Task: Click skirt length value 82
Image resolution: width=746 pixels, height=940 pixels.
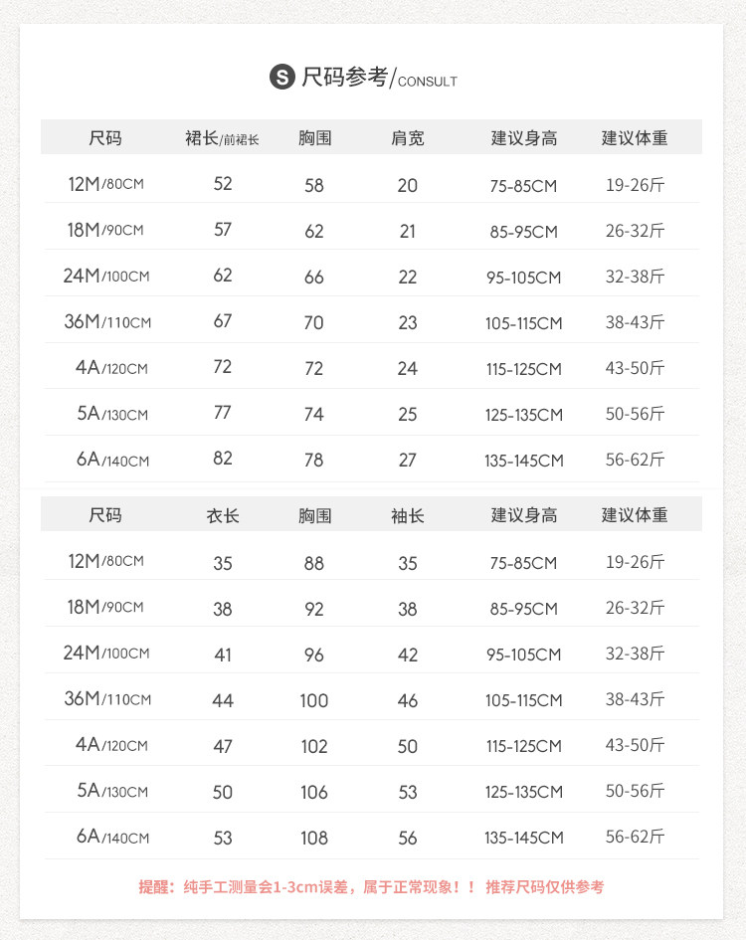Action: click(223, 459)
